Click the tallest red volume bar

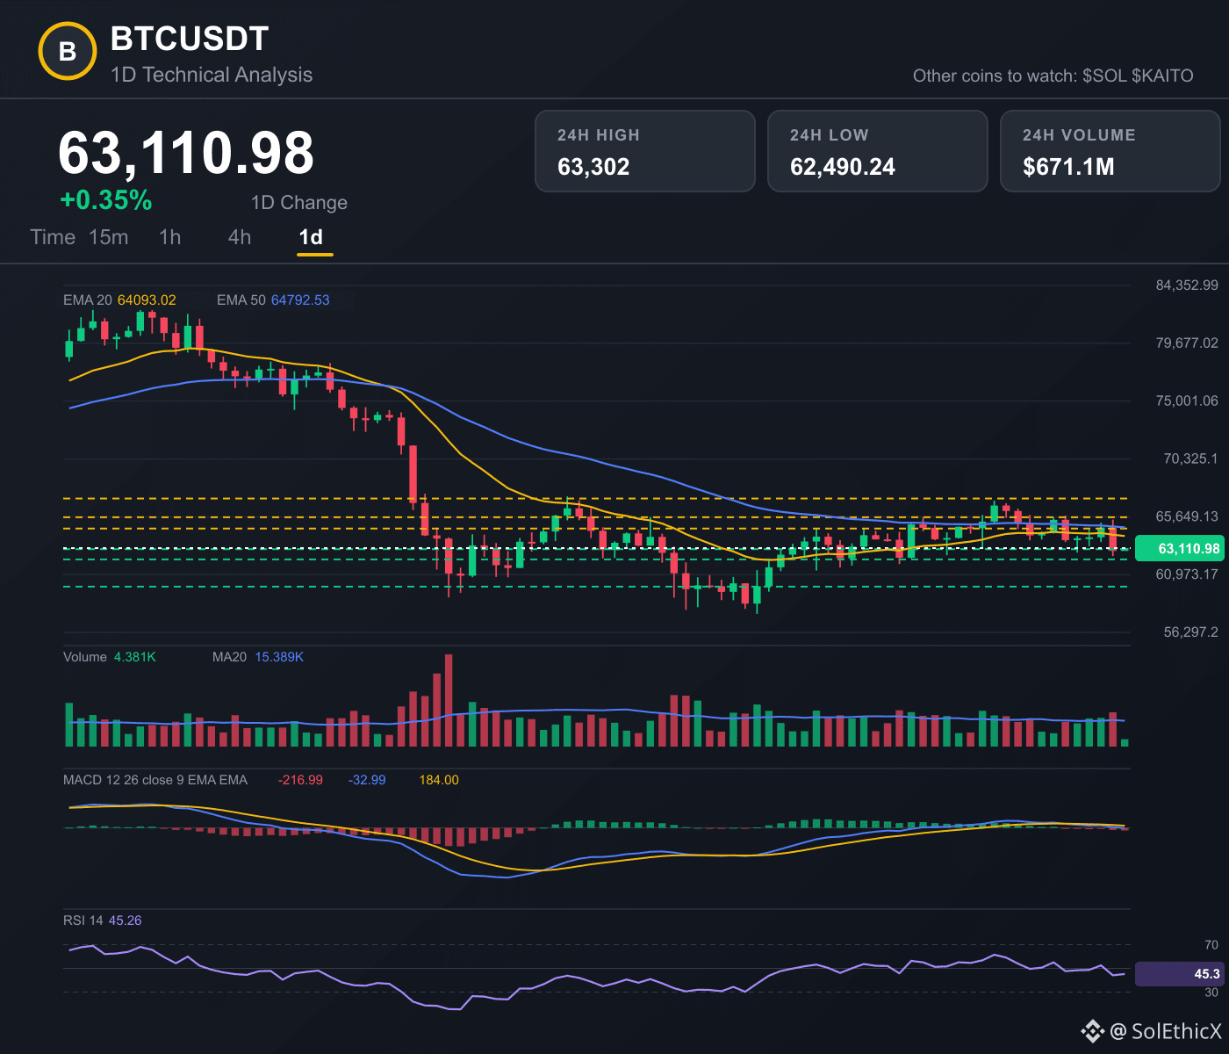tap(449, 701)
